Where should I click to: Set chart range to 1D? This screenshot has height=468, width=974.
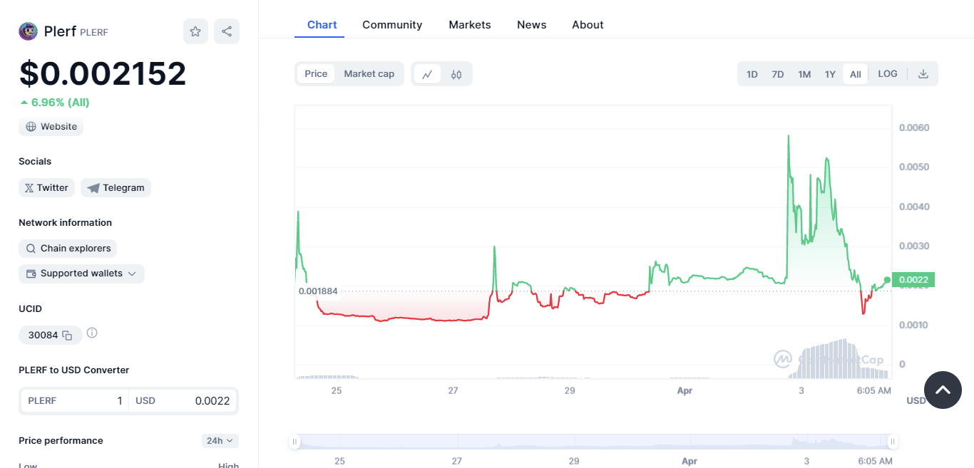pyautogui.click(x=752, y=74)
